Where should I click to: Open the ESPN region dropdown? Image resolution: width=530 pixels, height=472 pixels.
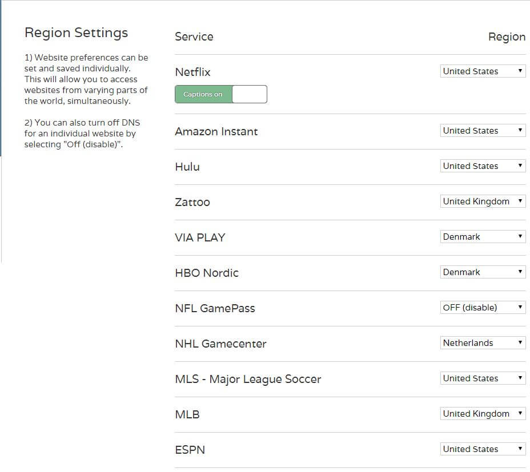483,449
